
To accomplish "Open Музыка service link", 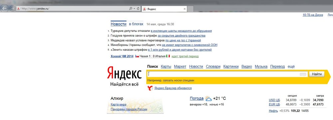I will point(261,66).
